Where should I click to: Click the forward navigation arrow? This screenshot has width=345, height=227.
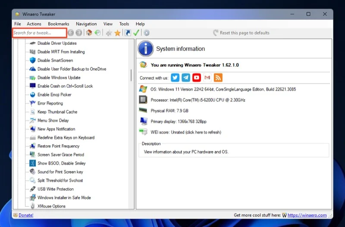(x=79, y=33)
